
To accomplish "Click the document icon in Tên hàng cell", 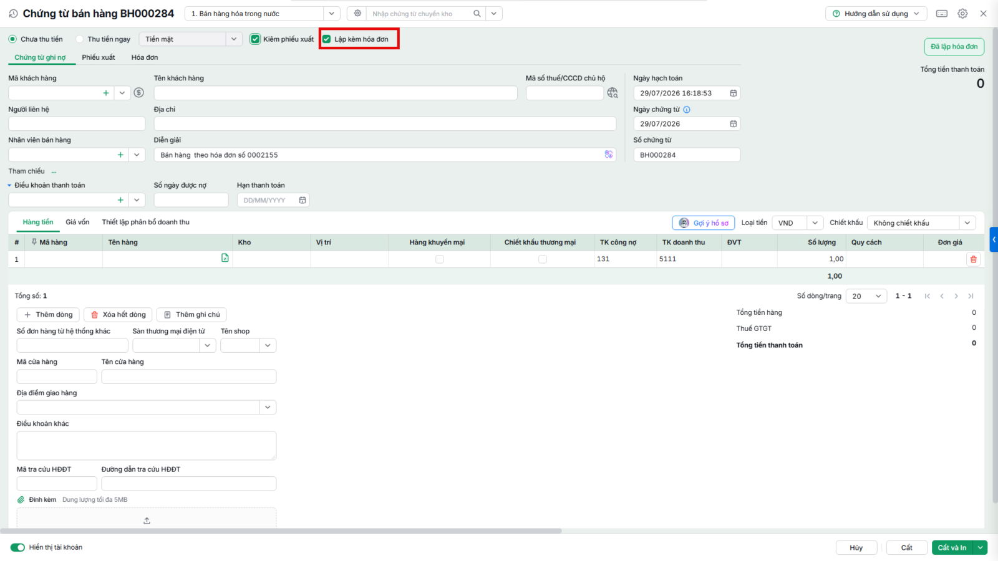I will pos(225,258).
